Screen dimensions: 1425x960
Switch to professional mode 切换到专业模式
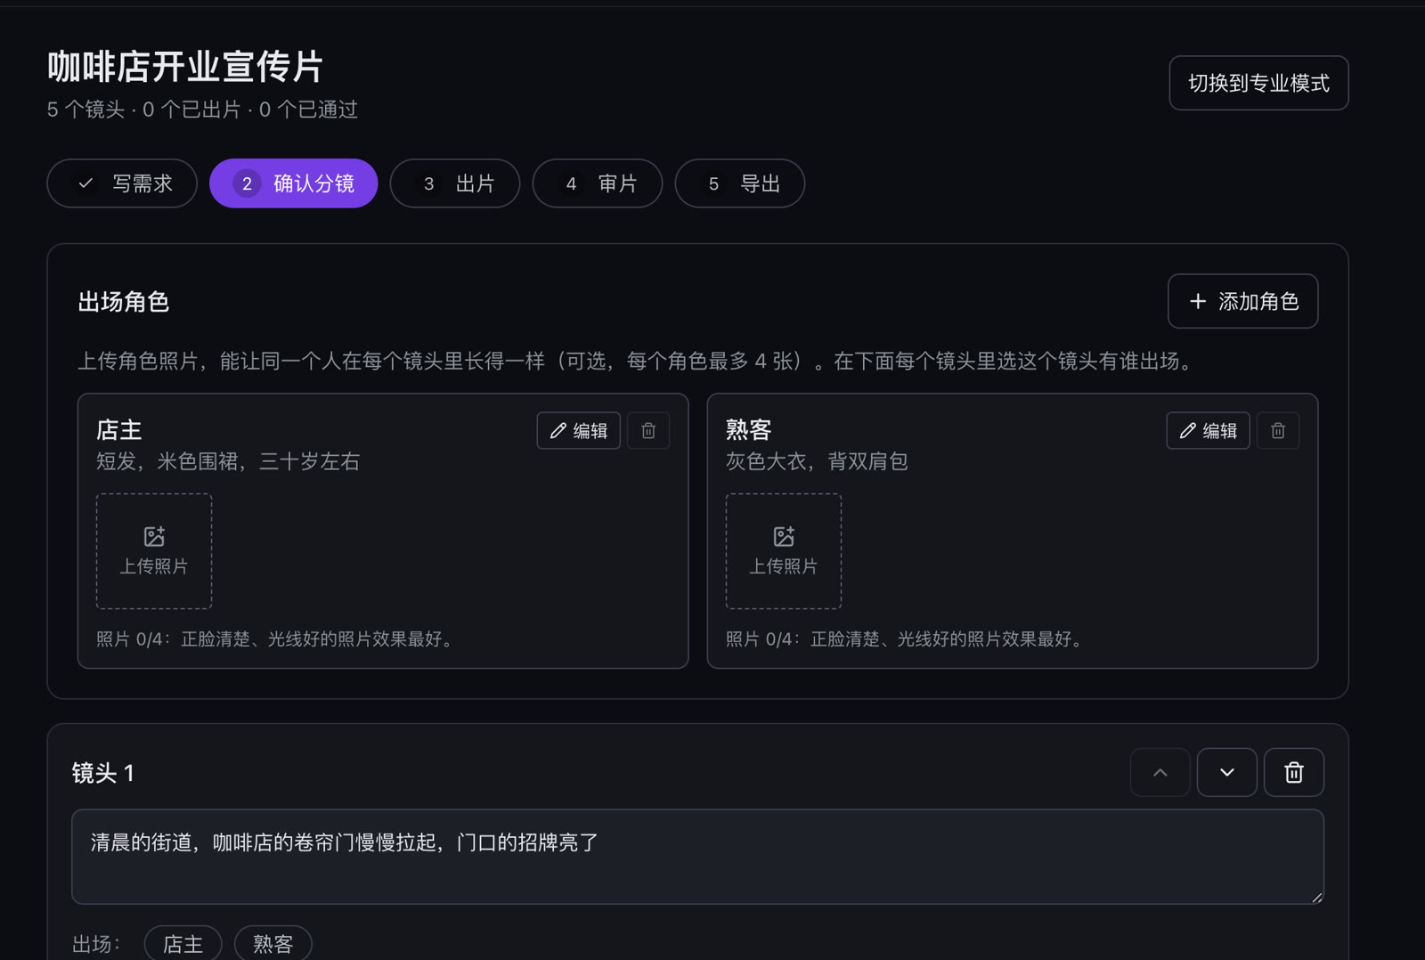[x=1258, y=83]
